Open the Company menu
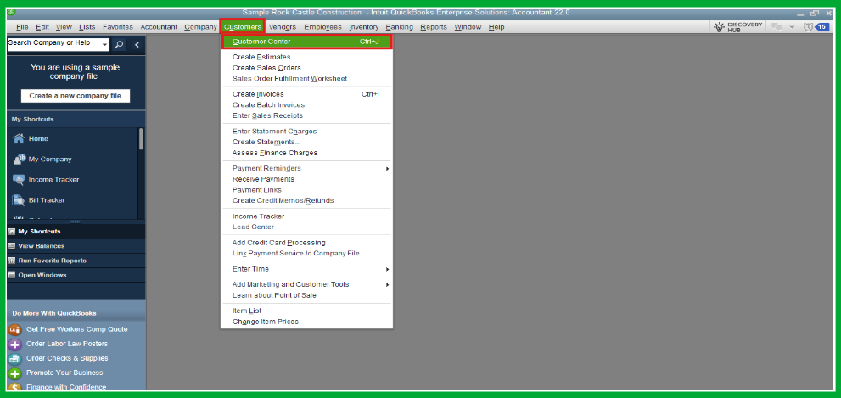 tap(200, 27)
